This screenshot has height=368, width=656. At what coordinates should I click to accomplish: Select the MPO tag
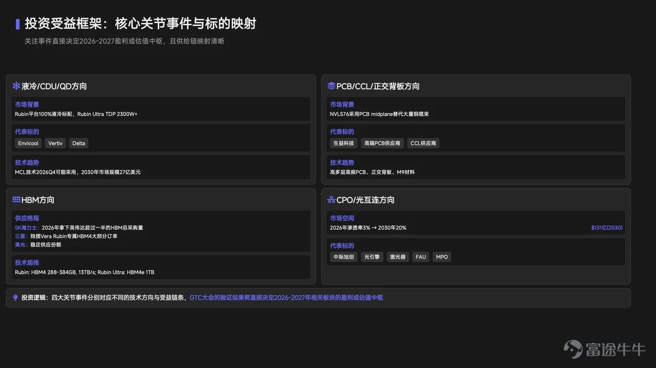[442, 257]
